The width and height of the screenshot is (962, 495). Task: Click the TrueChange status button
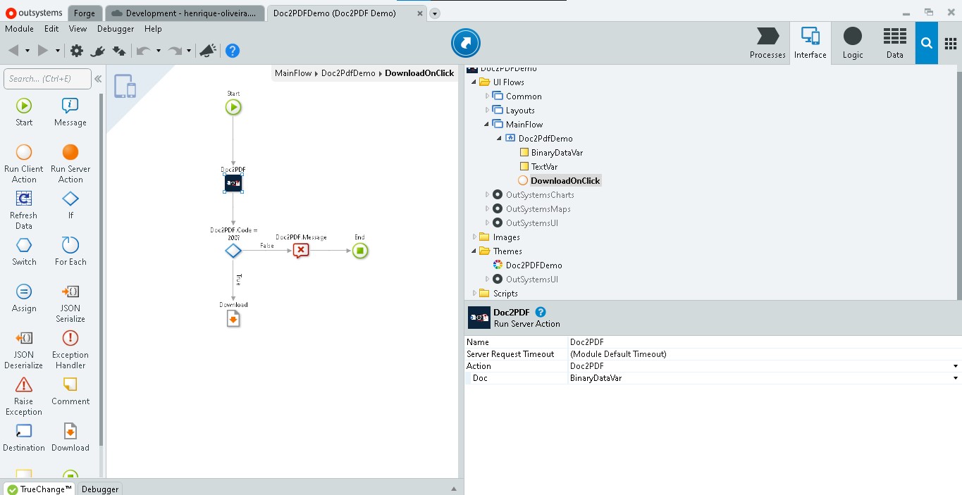(39, 489)
